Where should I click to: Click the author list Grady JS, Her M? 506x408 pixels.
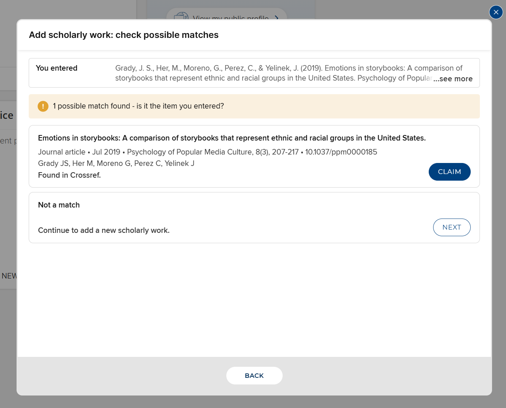[x=116, y=163]
